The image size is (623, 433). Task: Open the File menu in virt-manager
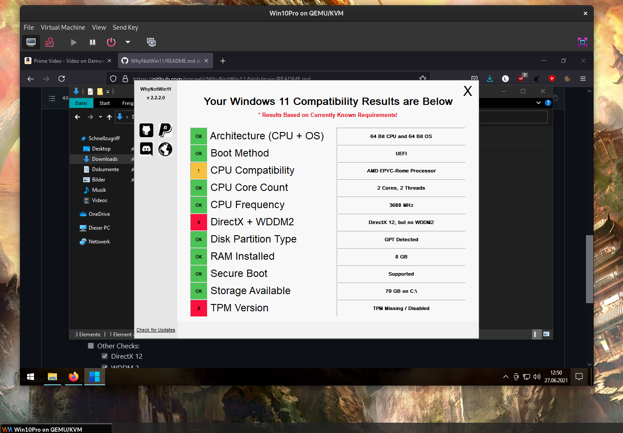29,28
